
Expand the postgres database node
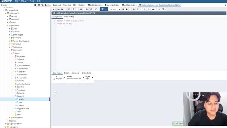pyautogui.click(x=7, y=121)
